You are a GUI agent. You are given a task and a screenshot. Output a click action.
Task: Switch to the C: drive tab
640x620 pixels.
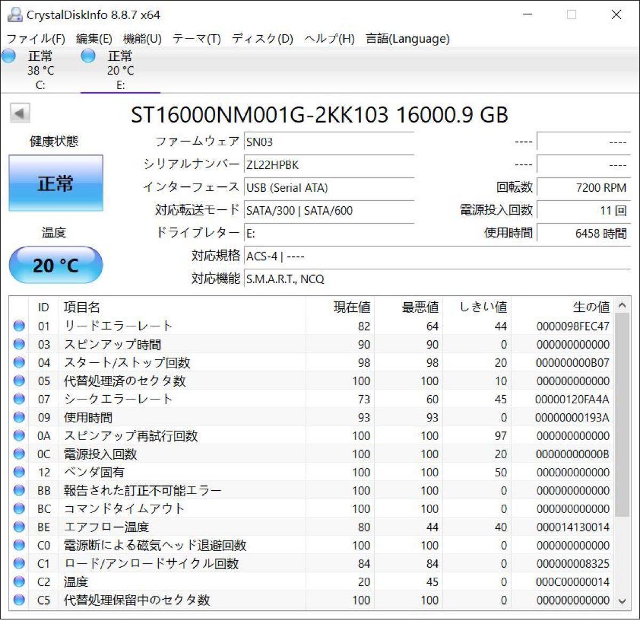pos(41,70)
